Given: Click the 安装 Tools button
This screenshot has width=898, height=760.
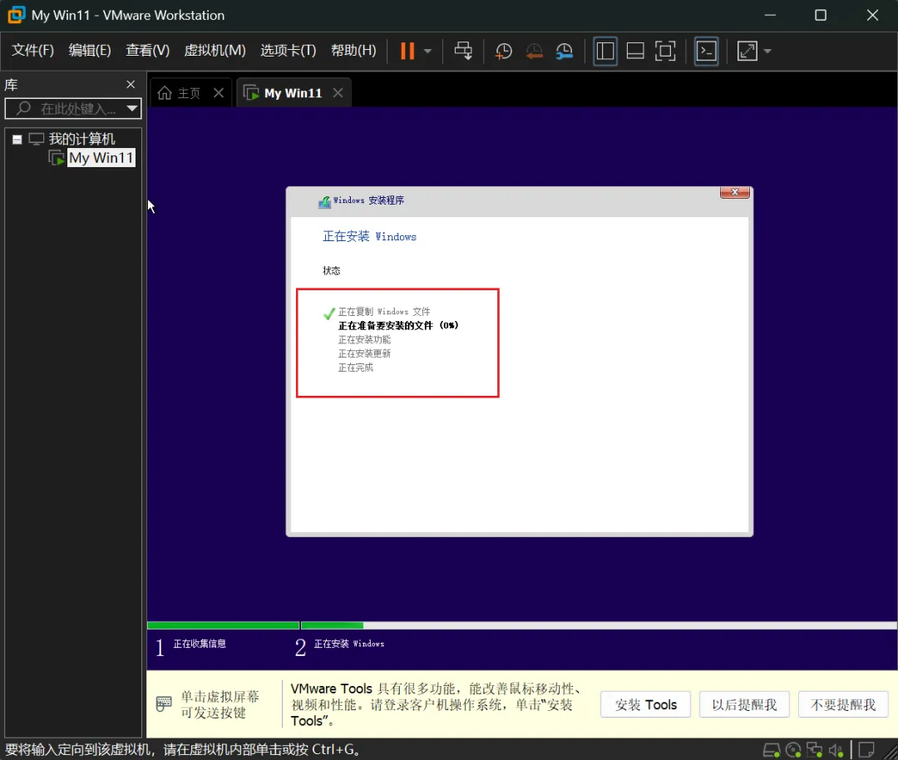Looking at the screenshot, I should [645, 704].
